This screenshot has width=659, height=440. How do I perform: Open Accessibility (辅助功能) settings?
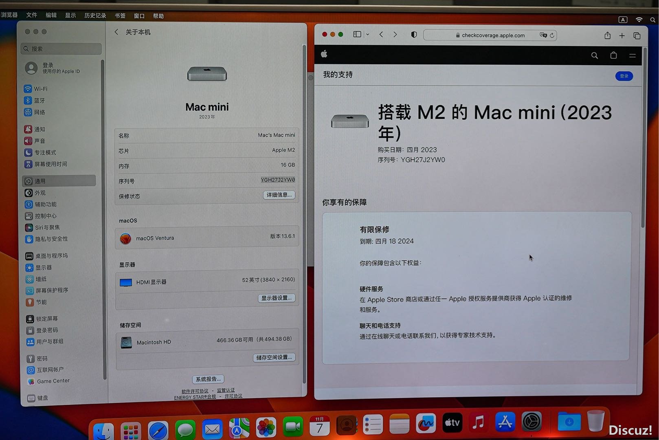(41, 204)
